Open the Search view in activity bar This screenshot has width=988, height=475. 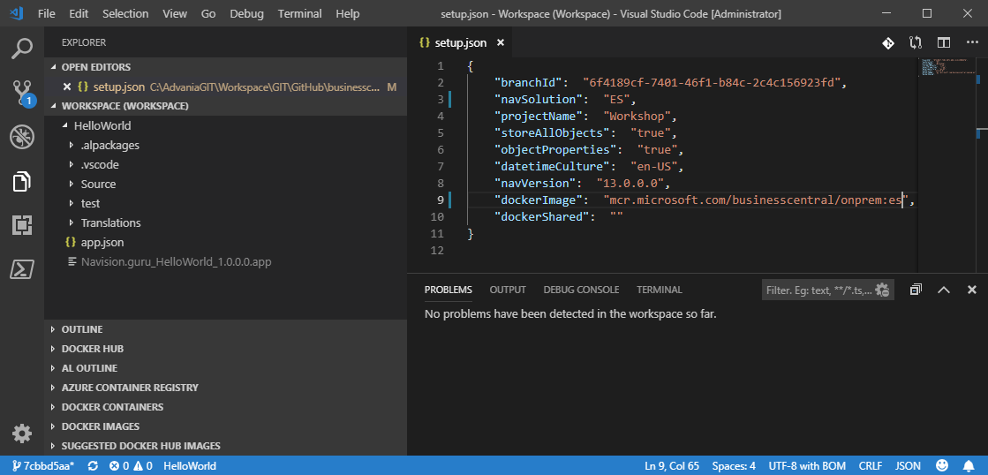[21, 49]
